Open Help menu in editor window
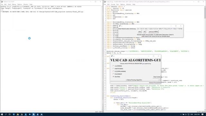Viewport: 206px width, 116px height. click(134, 4)
